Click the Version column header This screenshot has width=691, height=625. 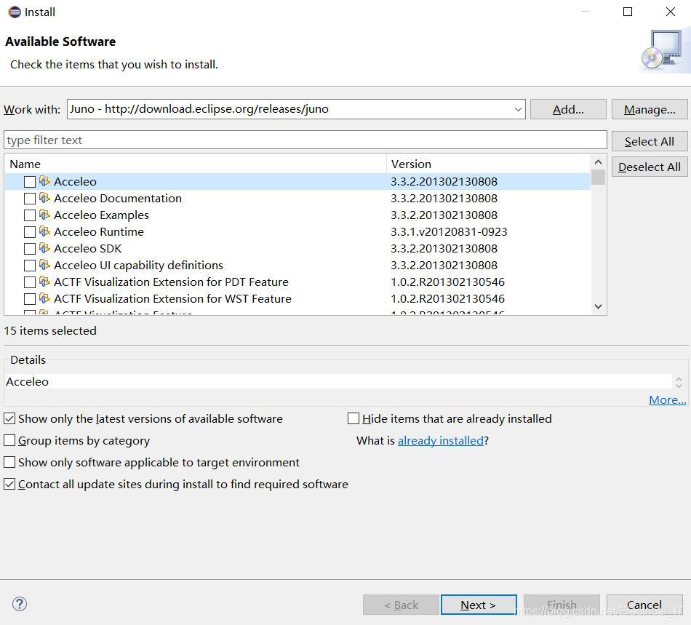pos(489,164)
